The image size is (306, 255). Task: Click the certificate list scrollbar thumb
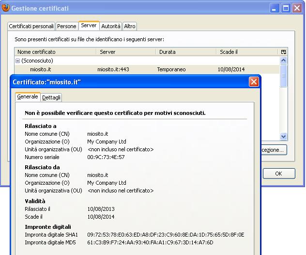[x=283, y=76]
